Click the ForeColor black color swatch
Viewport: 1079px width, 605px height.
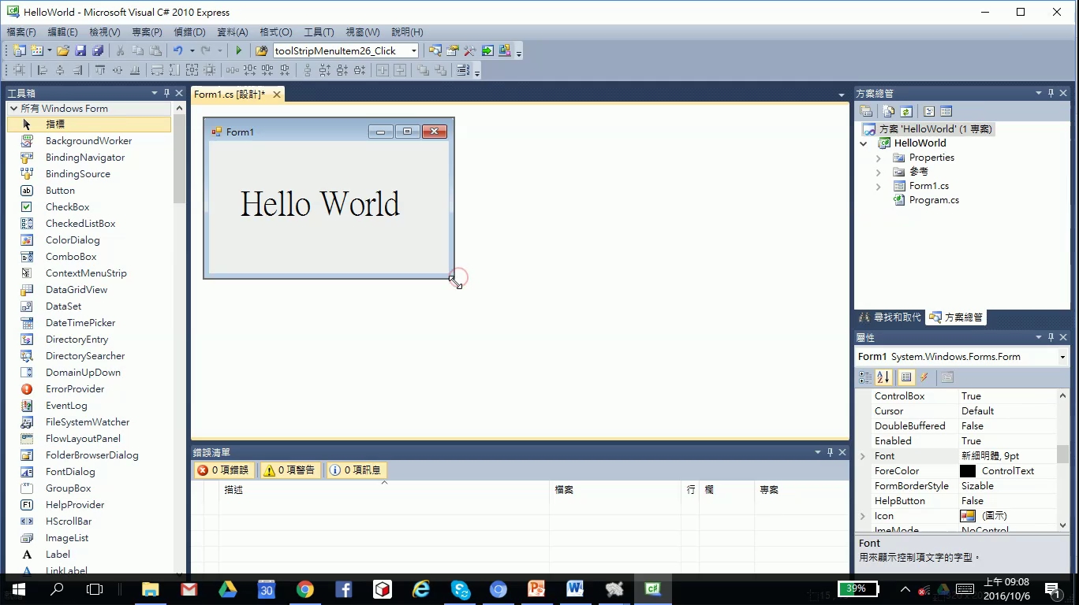(x=968, y=471)
